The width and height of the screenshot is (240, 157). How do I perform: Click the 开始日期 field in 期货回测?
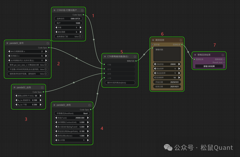167,82
